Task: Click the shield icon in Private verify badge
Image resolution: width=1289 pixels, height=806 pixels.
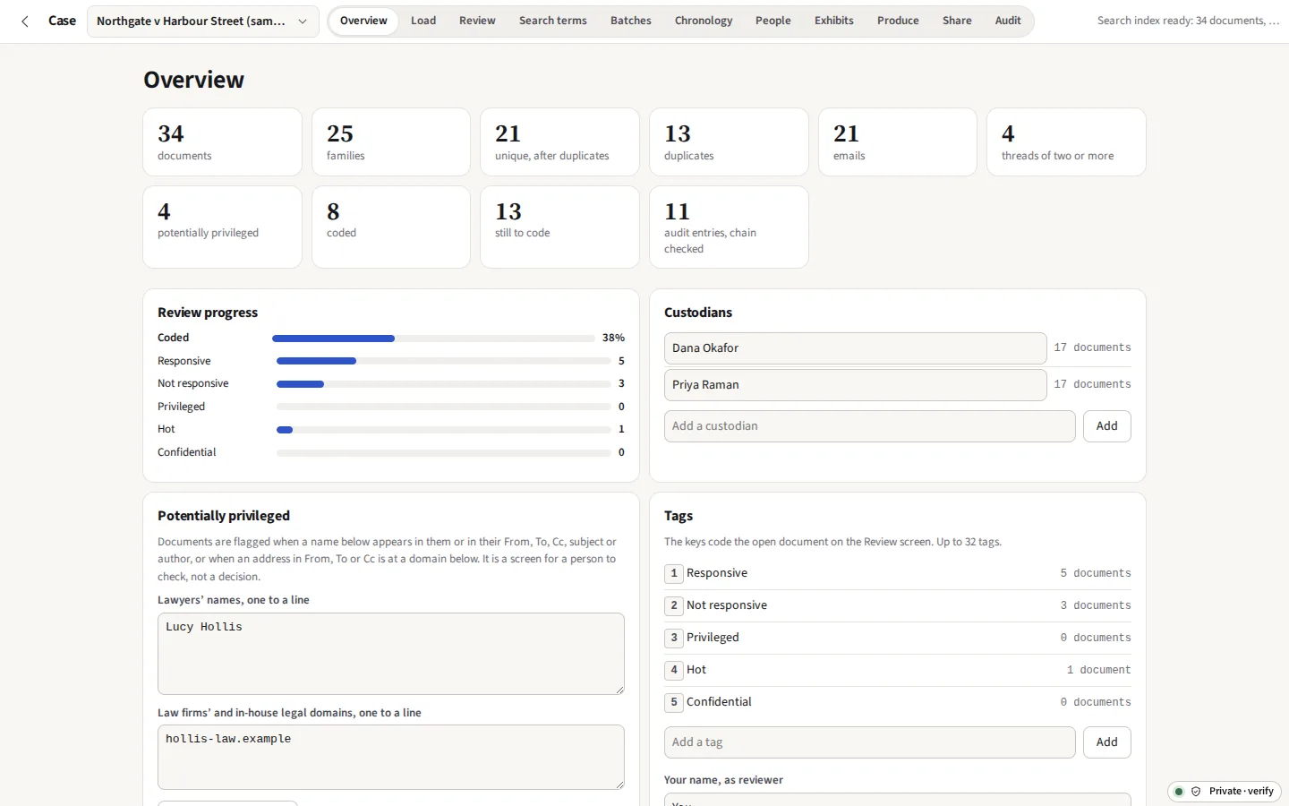Action: pyautogui.click(x=1196, y=792)
